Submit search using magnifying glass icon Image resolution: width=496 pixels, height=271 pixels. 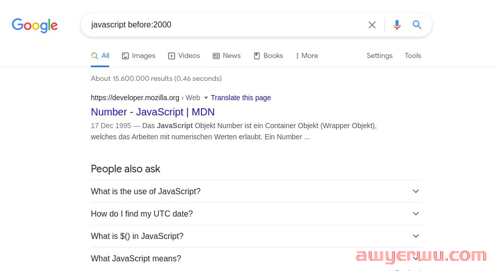tap(417, 25)
